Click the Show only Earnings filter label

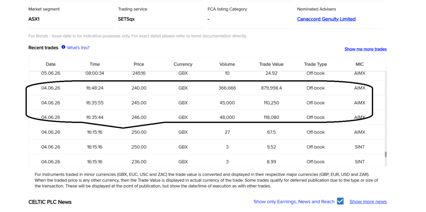click(294, 202)
